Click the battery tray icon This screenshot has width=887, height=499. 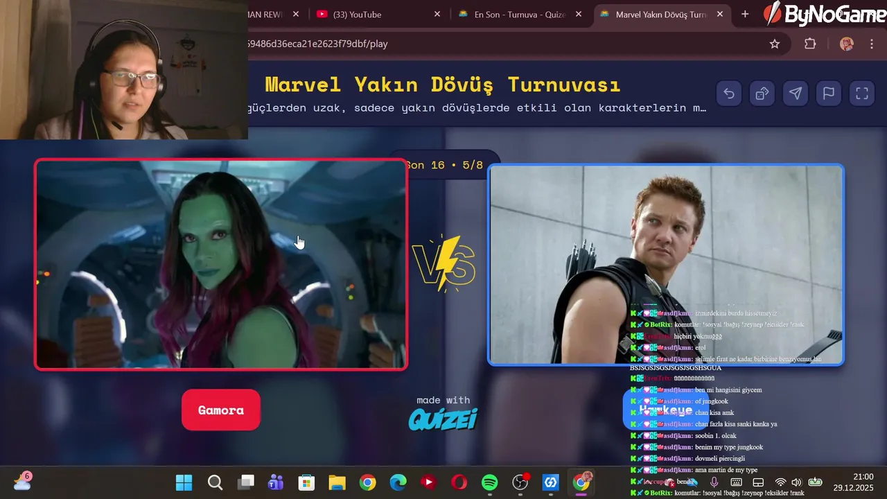click(815, 482)
